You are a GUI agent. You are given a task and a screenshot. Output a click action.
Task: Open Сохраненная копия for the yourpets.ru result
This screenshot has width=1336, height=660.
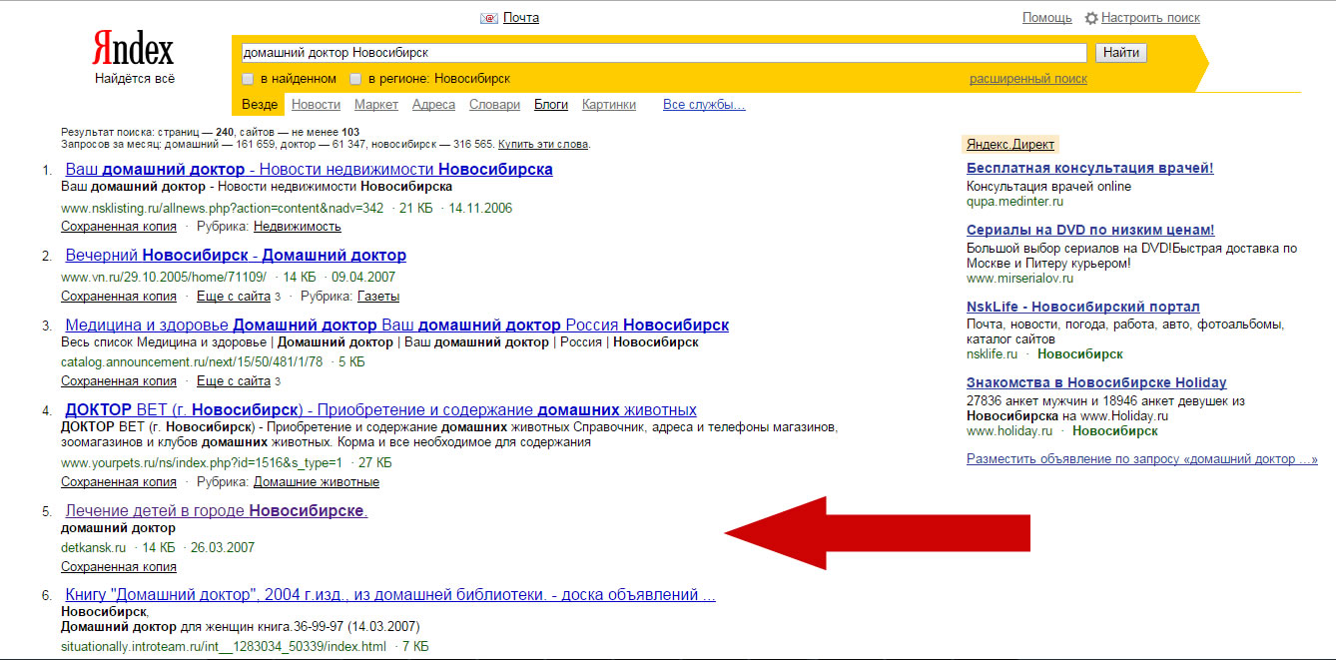point(119,482)
